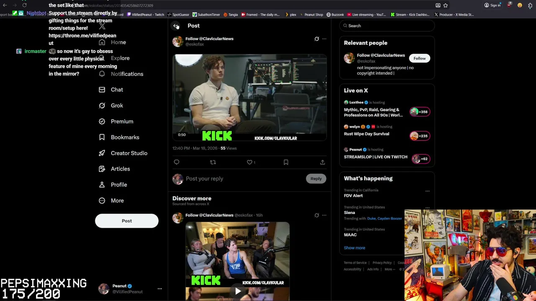Open STREAMSLOP LIVE ON TWITCH broadcast
Image resolution: width=536 pixels, height=301 pixels.
tap(376, 157)
